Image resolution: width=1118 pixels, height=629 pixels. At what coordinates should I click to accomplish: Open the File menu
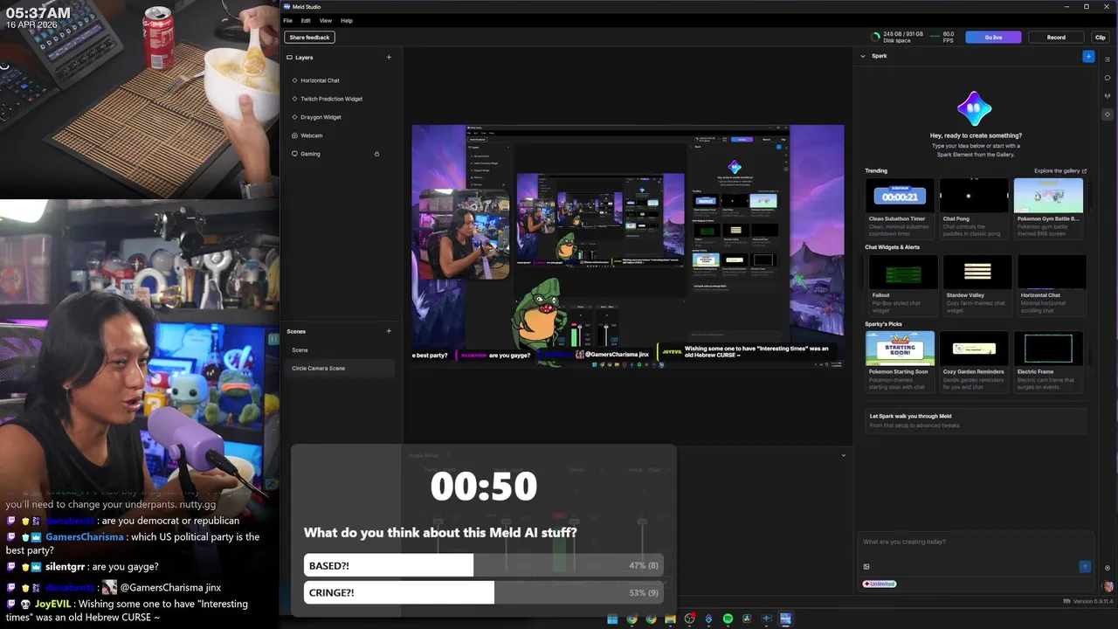pos(288,20)
